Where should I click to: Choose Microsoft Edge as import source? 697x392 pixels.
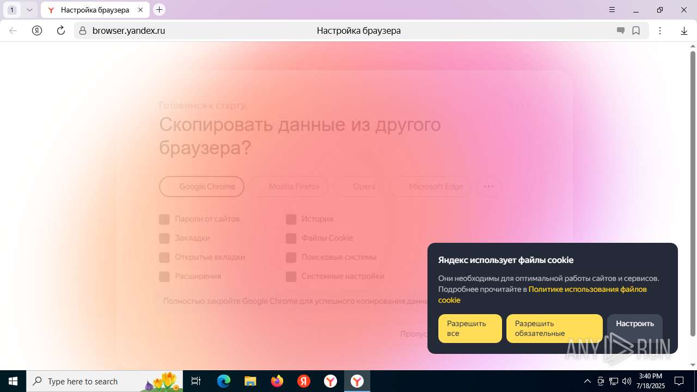point(430,186)
